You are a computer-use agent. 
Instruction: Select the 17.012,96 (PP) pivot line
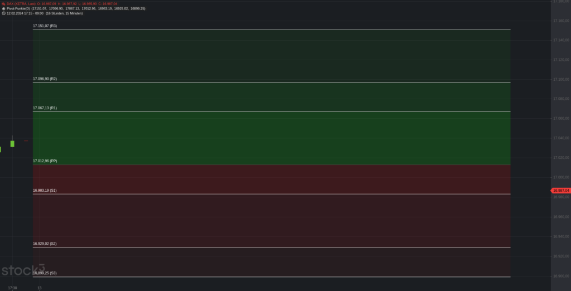tap(272, 164)
